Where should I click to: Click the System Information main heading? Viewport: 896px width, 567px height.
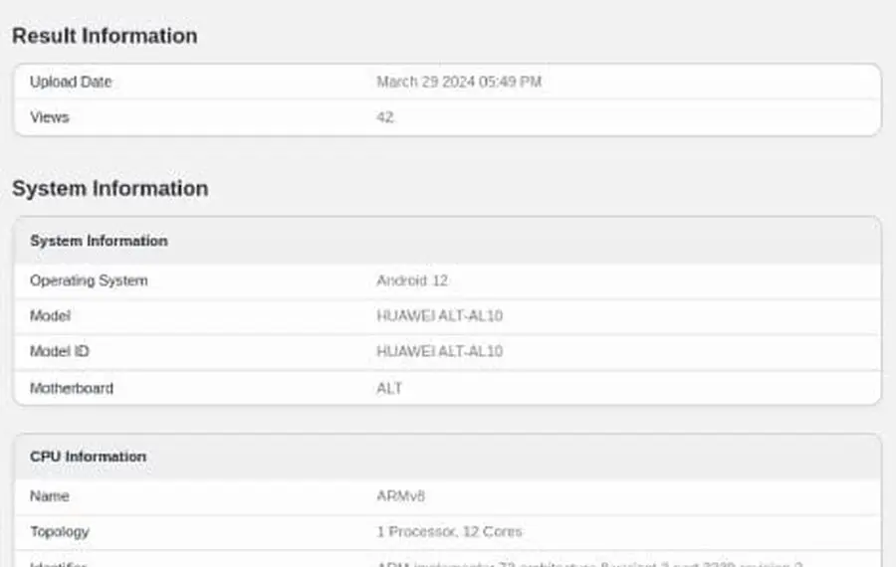[110, 189]
